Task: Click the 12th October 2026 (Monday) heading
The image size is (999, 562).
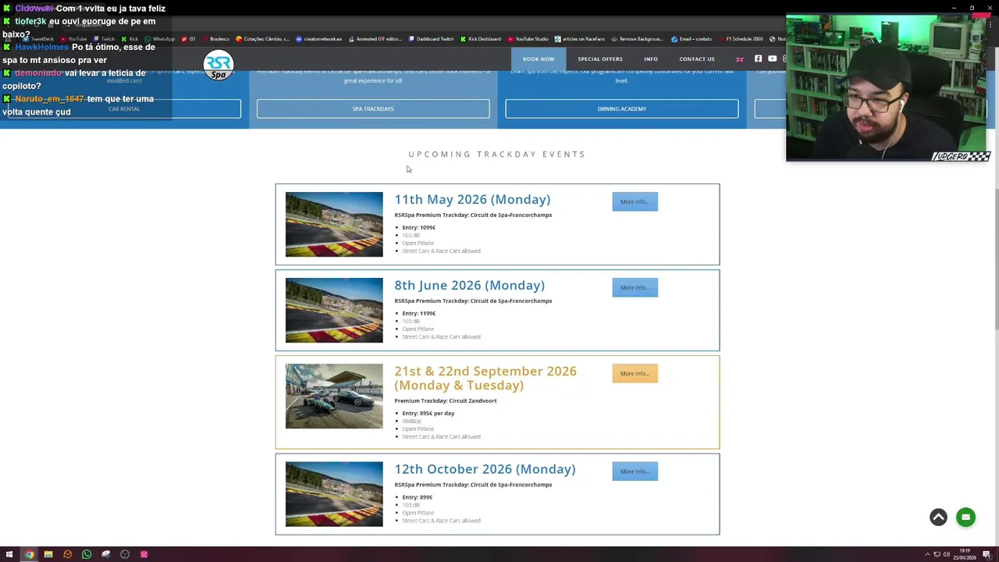Action: coord(485,469)
